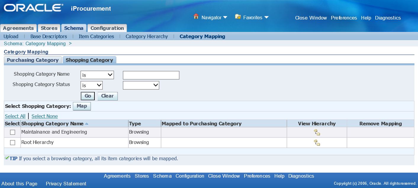View hierarchy for Maintainance and Engineering
This screenshot has width=418, height=188.
point(317,132)
